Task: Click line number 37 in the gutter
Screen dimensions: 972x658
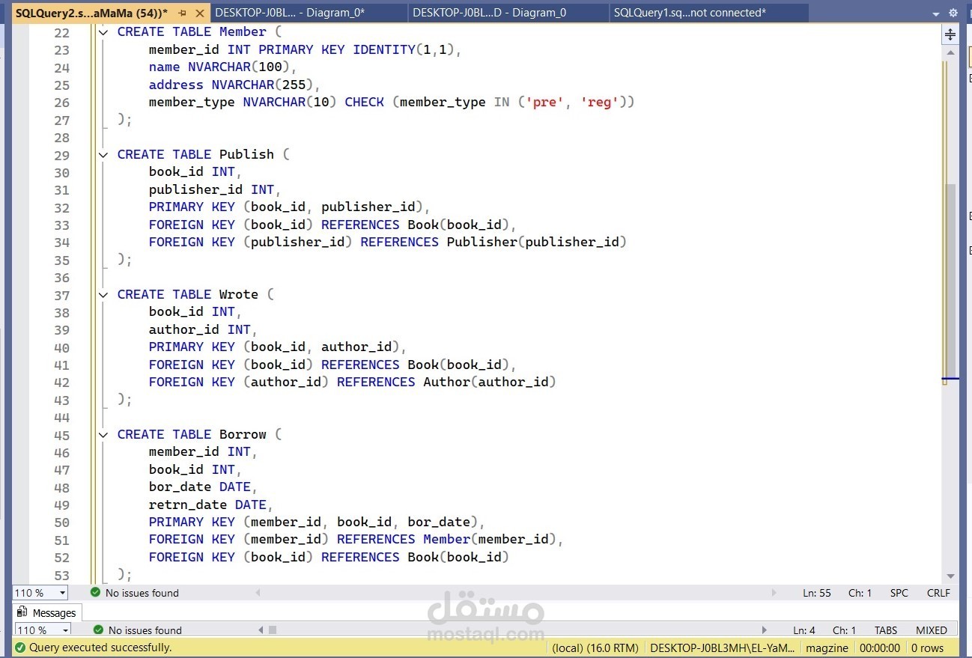Action: pyautogui.click(x=61, y=295)
